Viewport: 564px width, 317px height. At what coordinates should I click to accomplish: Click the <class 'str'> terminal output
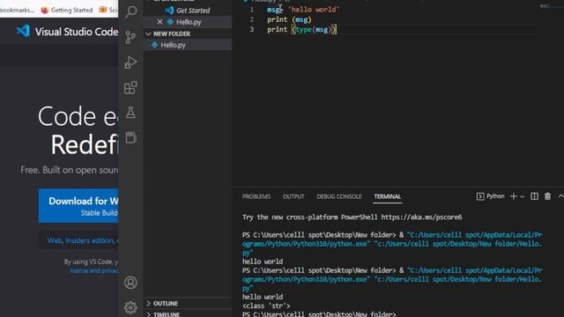click(x=266, y=306)
